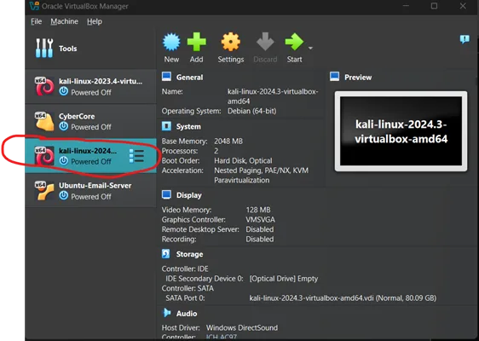The width and height of the screenshot is (479, 341).
Task: Select kali-linux-2023.4 virtual machine
Action: [x=90, y=86]
